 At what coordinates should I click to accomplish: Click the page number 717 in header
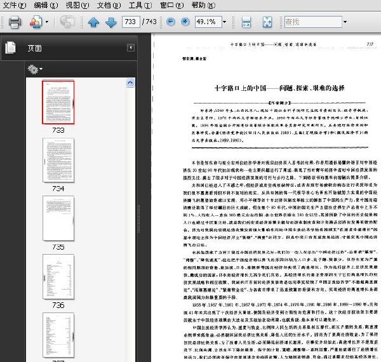pos(370,44)
